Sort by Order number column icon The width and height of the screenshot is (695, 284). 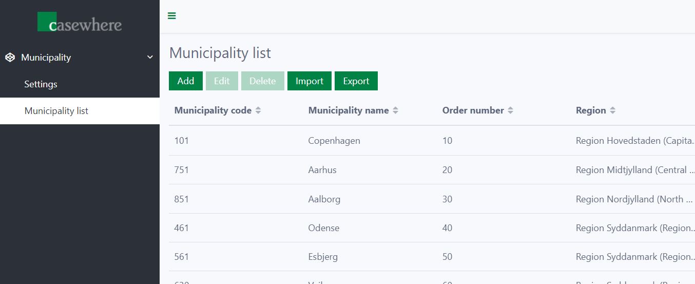tap(510, 110)
